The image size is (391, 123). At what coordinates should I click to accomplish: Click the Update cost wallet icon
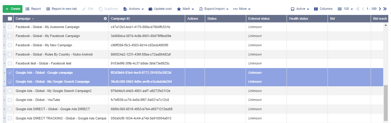tap(150, 9)
